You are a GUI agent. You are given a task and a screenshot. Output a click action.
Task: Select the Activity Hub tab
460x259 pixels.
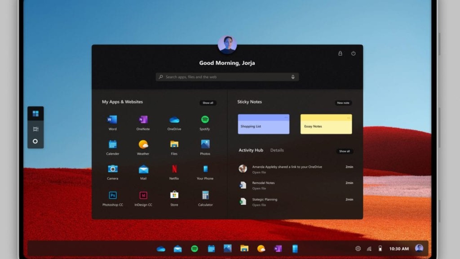click(x=251, y=150)
